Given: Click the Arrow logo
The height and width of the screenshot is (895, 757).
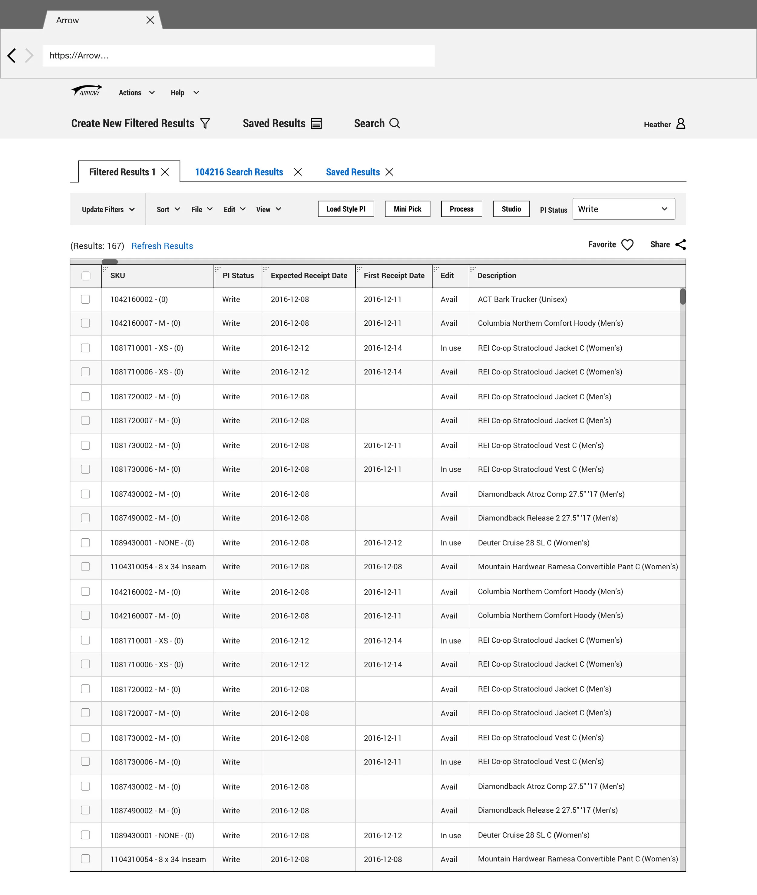Looking at the screenshot, I should click(87, 91).
